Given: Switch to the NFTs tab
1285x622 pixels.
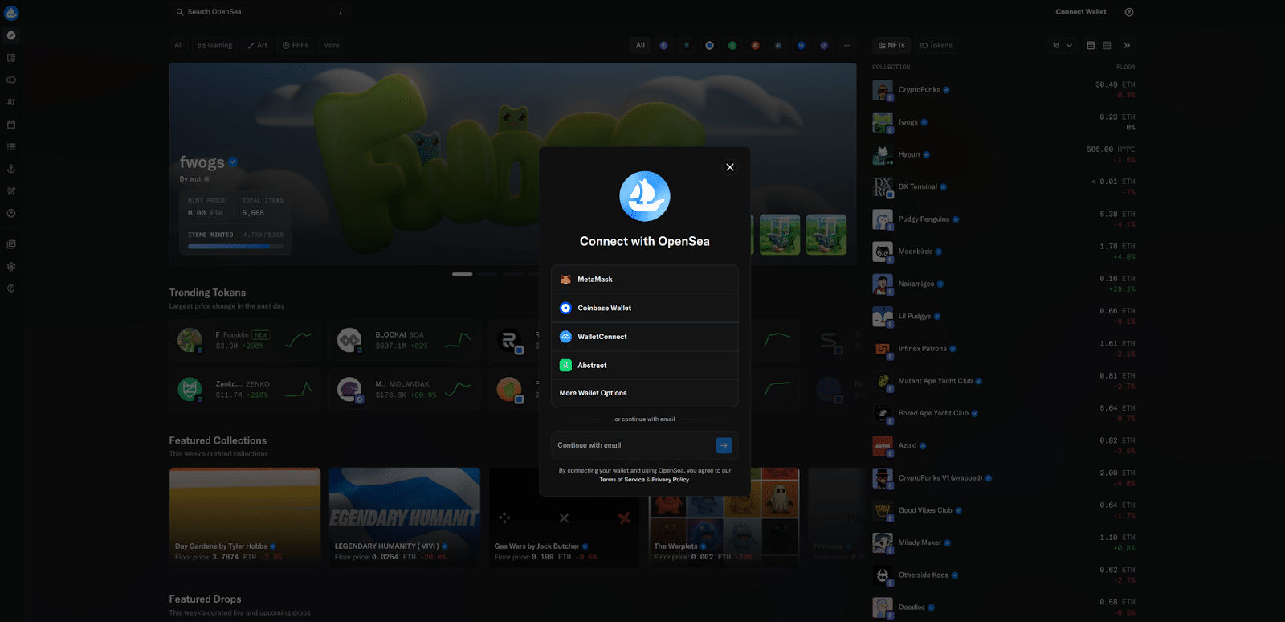Looking at the screenshot, I should coord(891,46).
